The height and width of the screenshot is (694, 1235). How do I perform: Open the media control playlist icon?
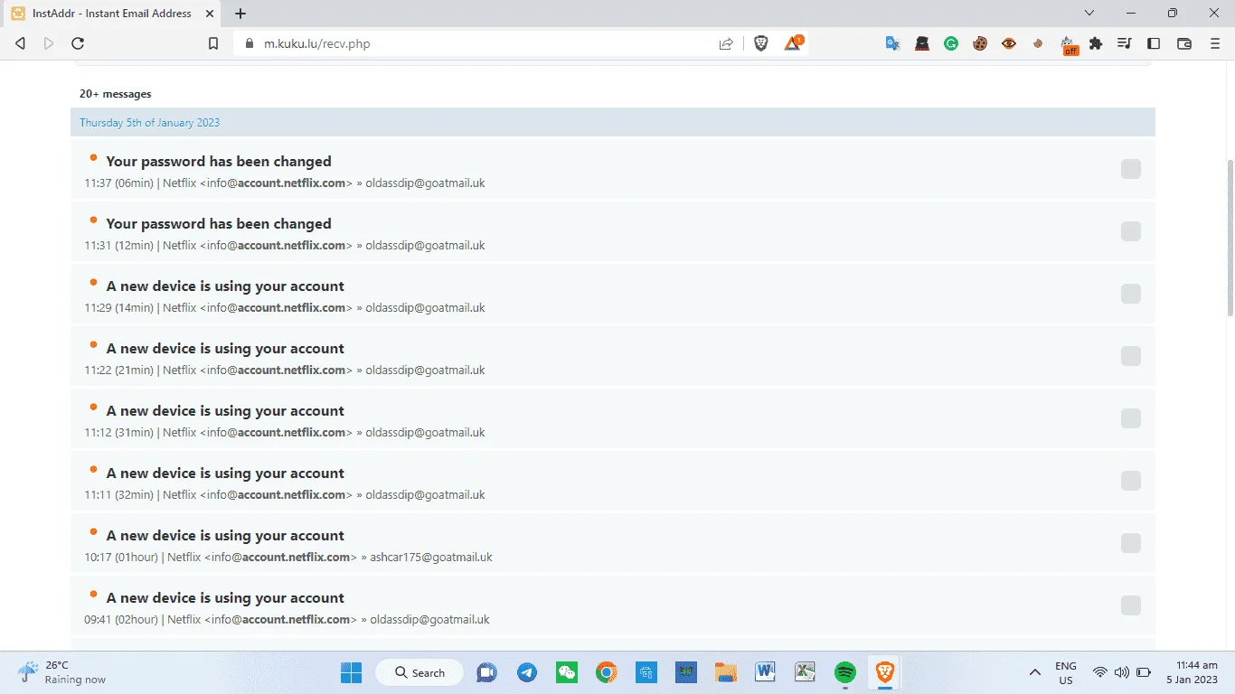coord(1125,43)
